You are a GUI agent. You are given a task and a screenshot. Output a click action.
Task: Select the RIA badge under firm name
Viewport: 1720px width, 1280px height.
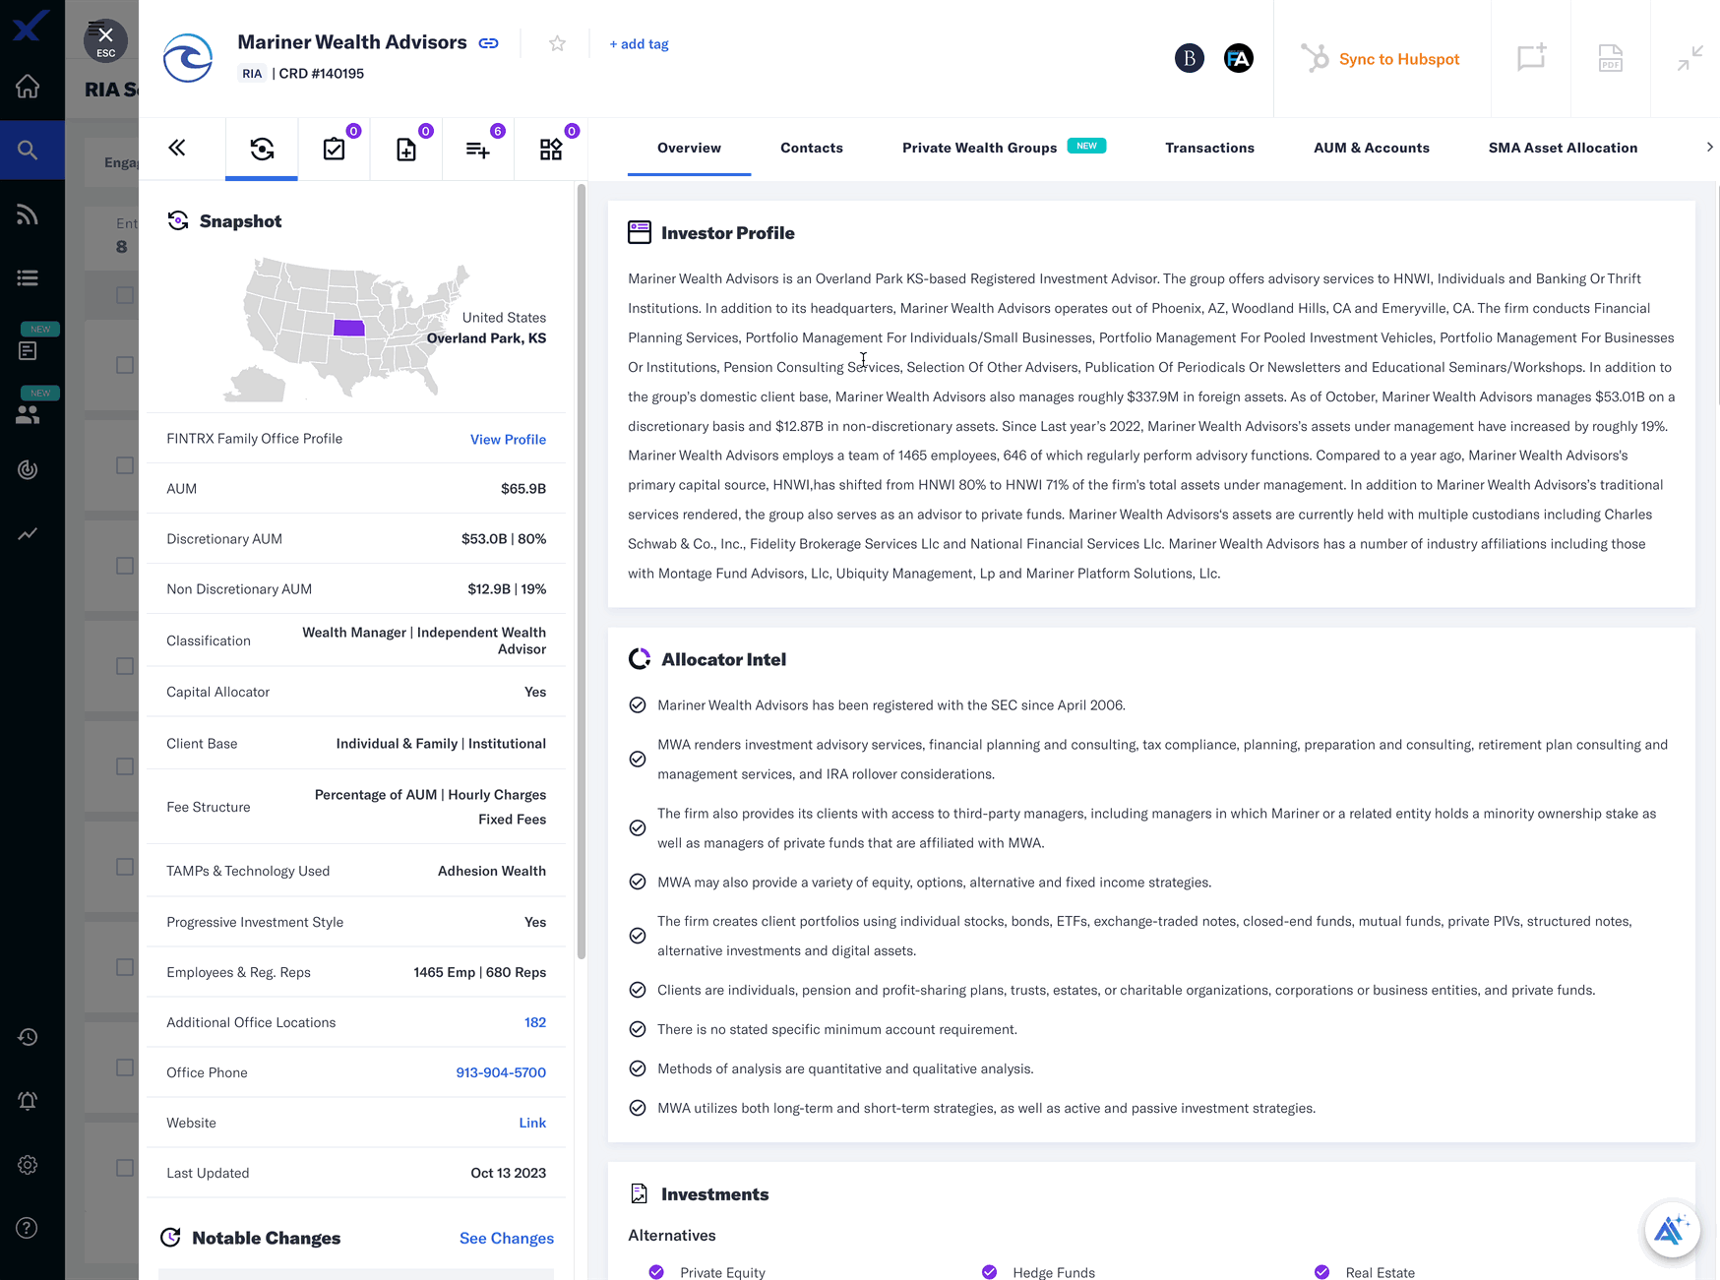click(x=252, y=74)
